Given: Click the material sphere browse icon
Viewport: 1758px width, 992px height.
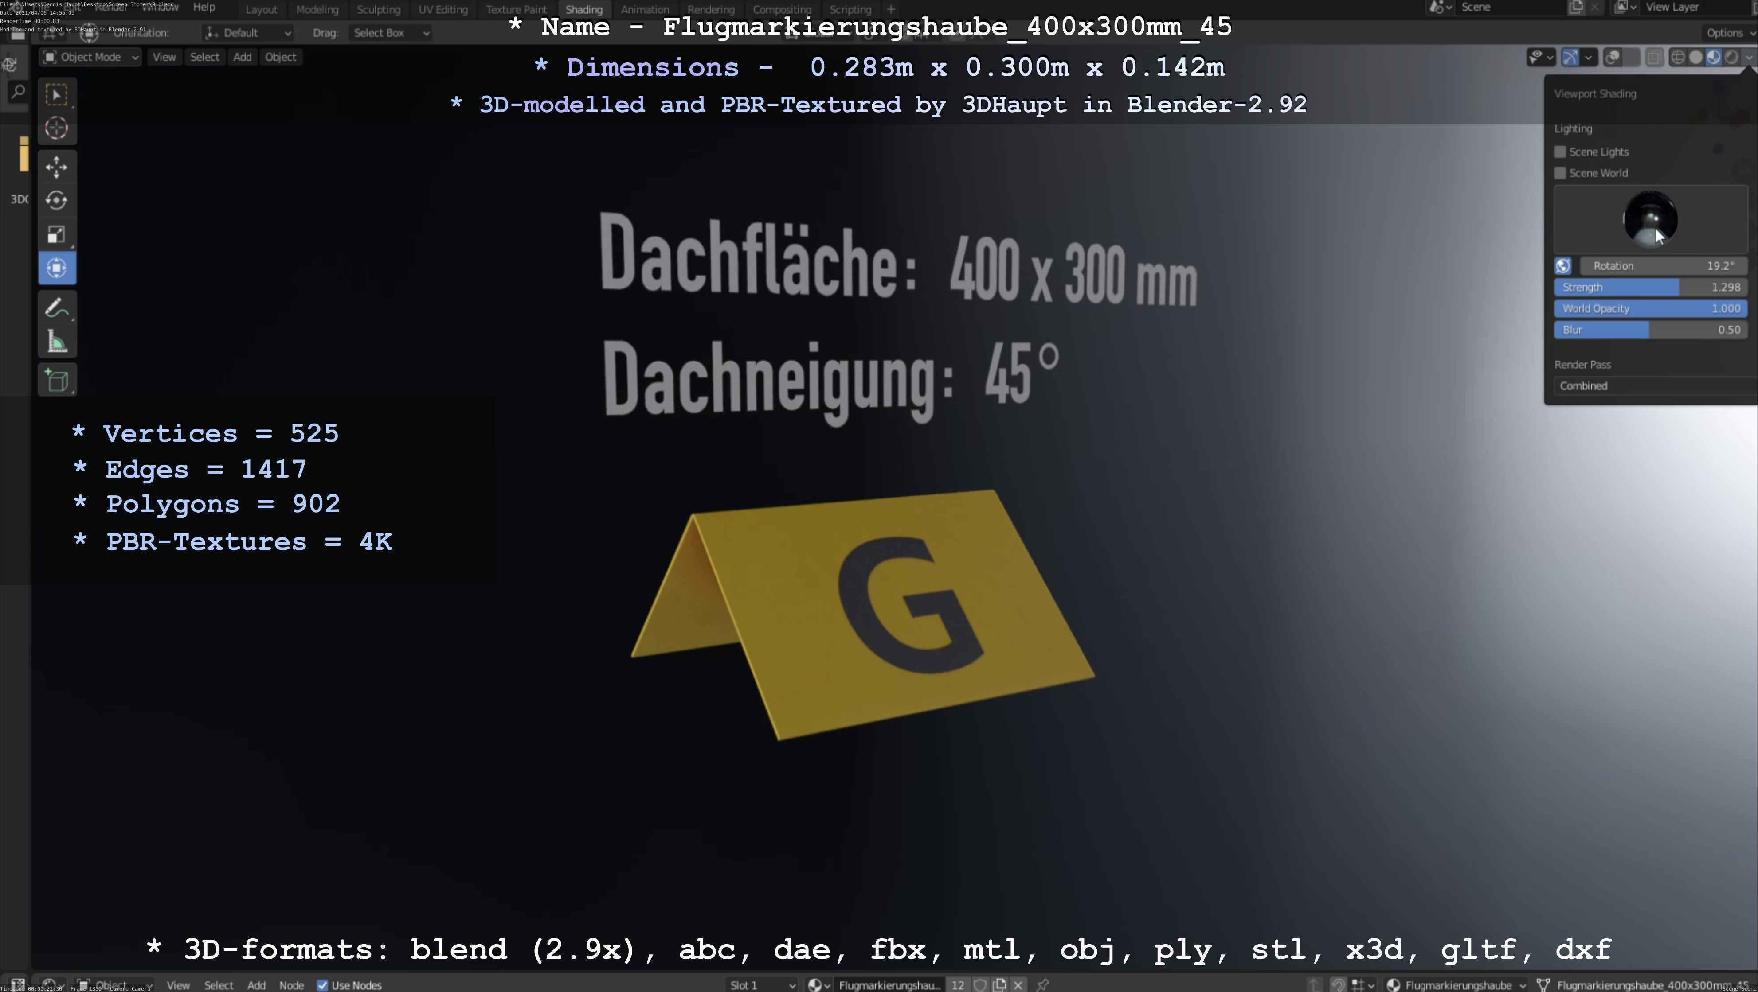Looking at the screenshot, I should pyautogui.click(x=818, y=985).
